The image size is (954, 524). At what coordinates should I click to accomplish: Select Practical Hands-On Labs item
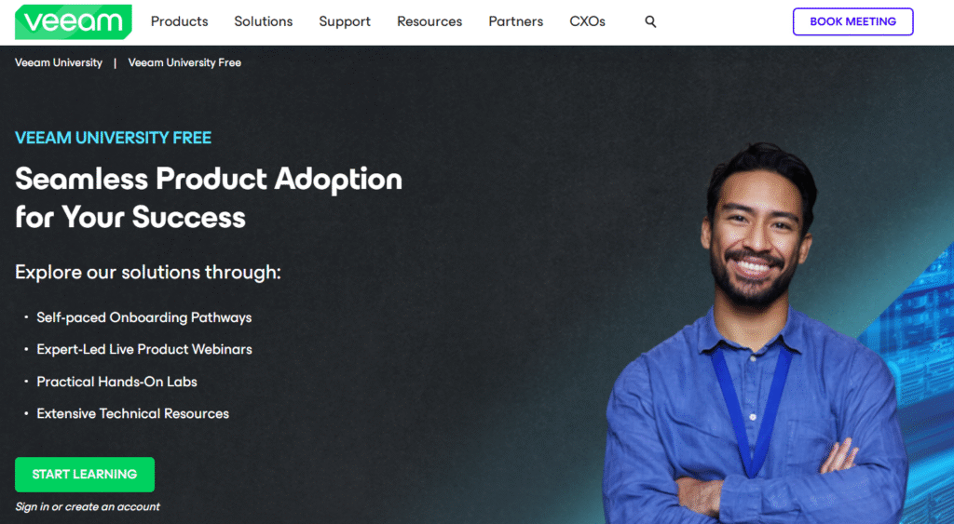[116, 382]
